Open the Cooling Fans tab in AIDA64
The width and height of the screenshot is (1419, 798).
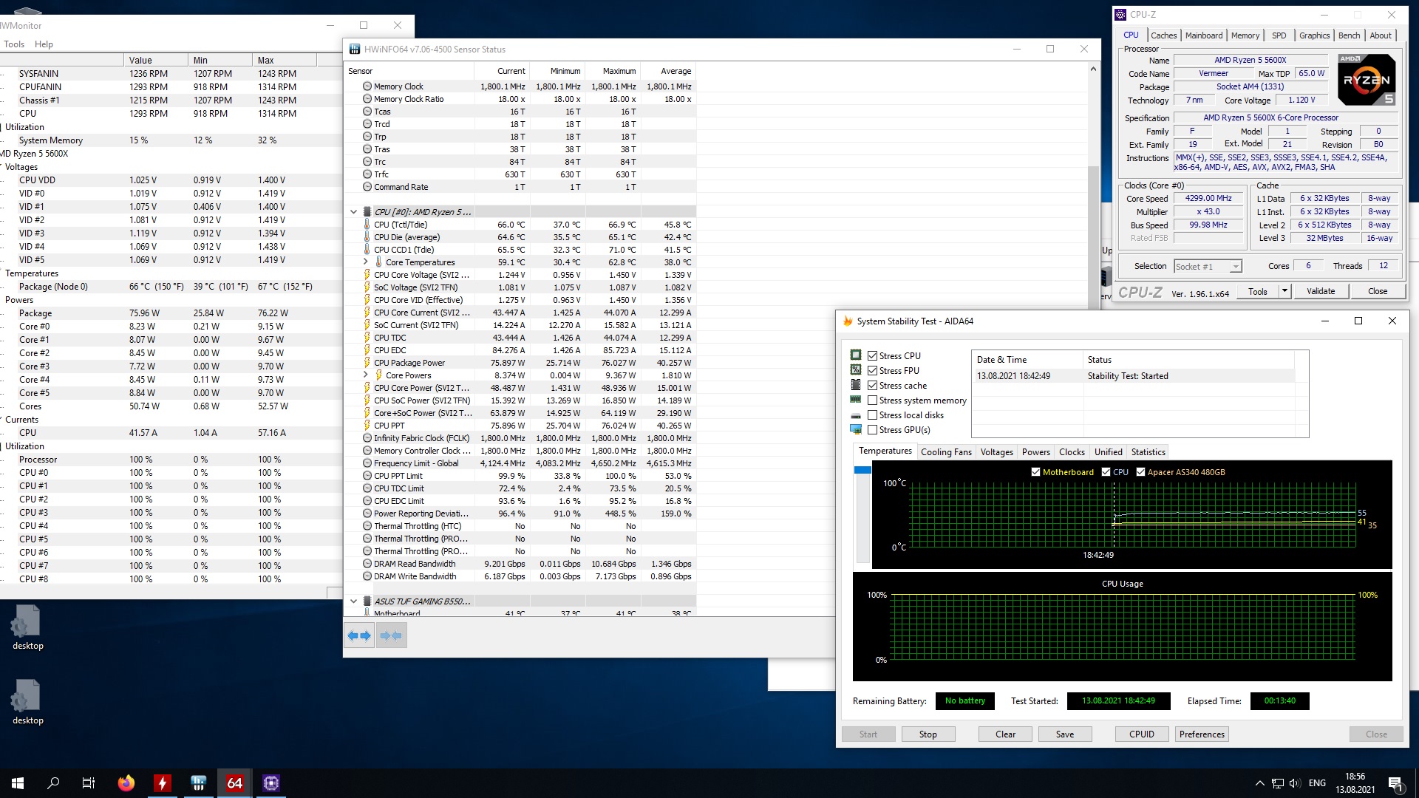946,452
